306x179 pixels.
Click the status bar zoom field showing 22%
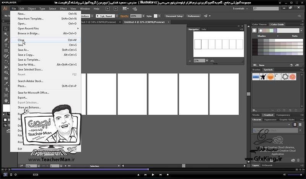(31, 166)
